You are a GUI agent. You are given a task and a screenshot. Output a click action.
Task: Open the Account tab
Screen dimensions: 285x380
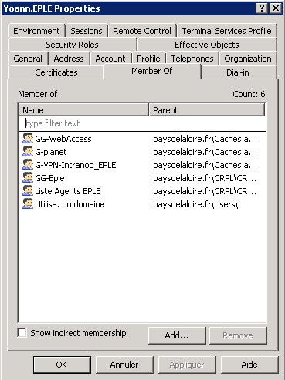tap(110, 59)
